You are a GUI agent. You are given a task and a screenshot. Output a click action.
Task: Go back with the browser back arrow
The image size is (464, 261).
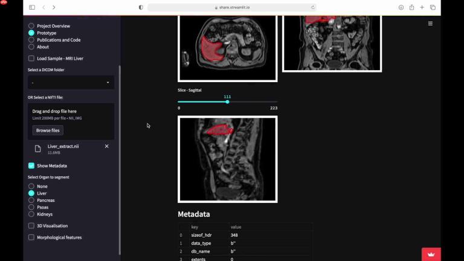point(43,7)
